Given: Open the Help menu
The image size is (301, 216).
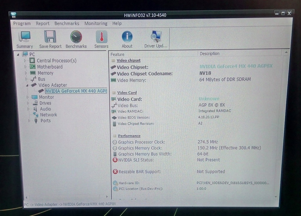Looking at the screenshot, I should click(x=117, y=23).
